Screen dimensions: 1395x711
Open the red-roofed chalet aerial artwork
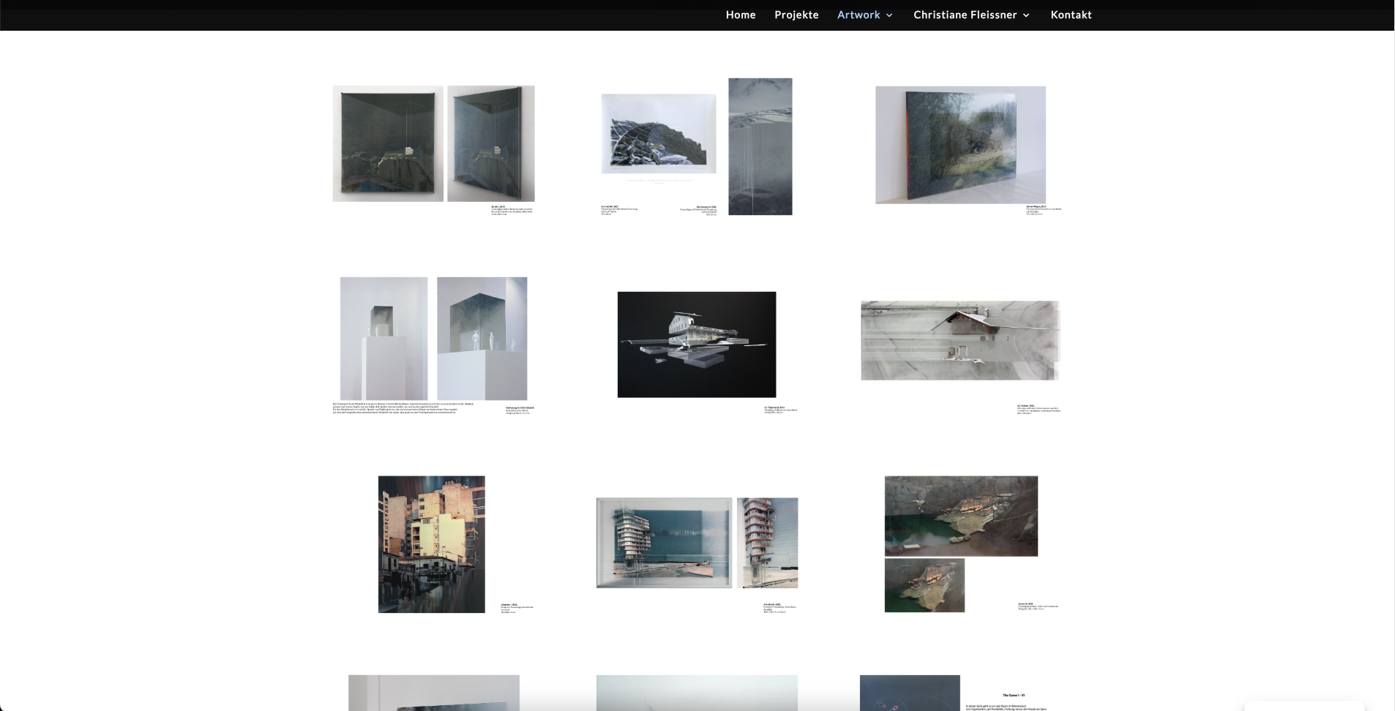click(x=960, y=340)
